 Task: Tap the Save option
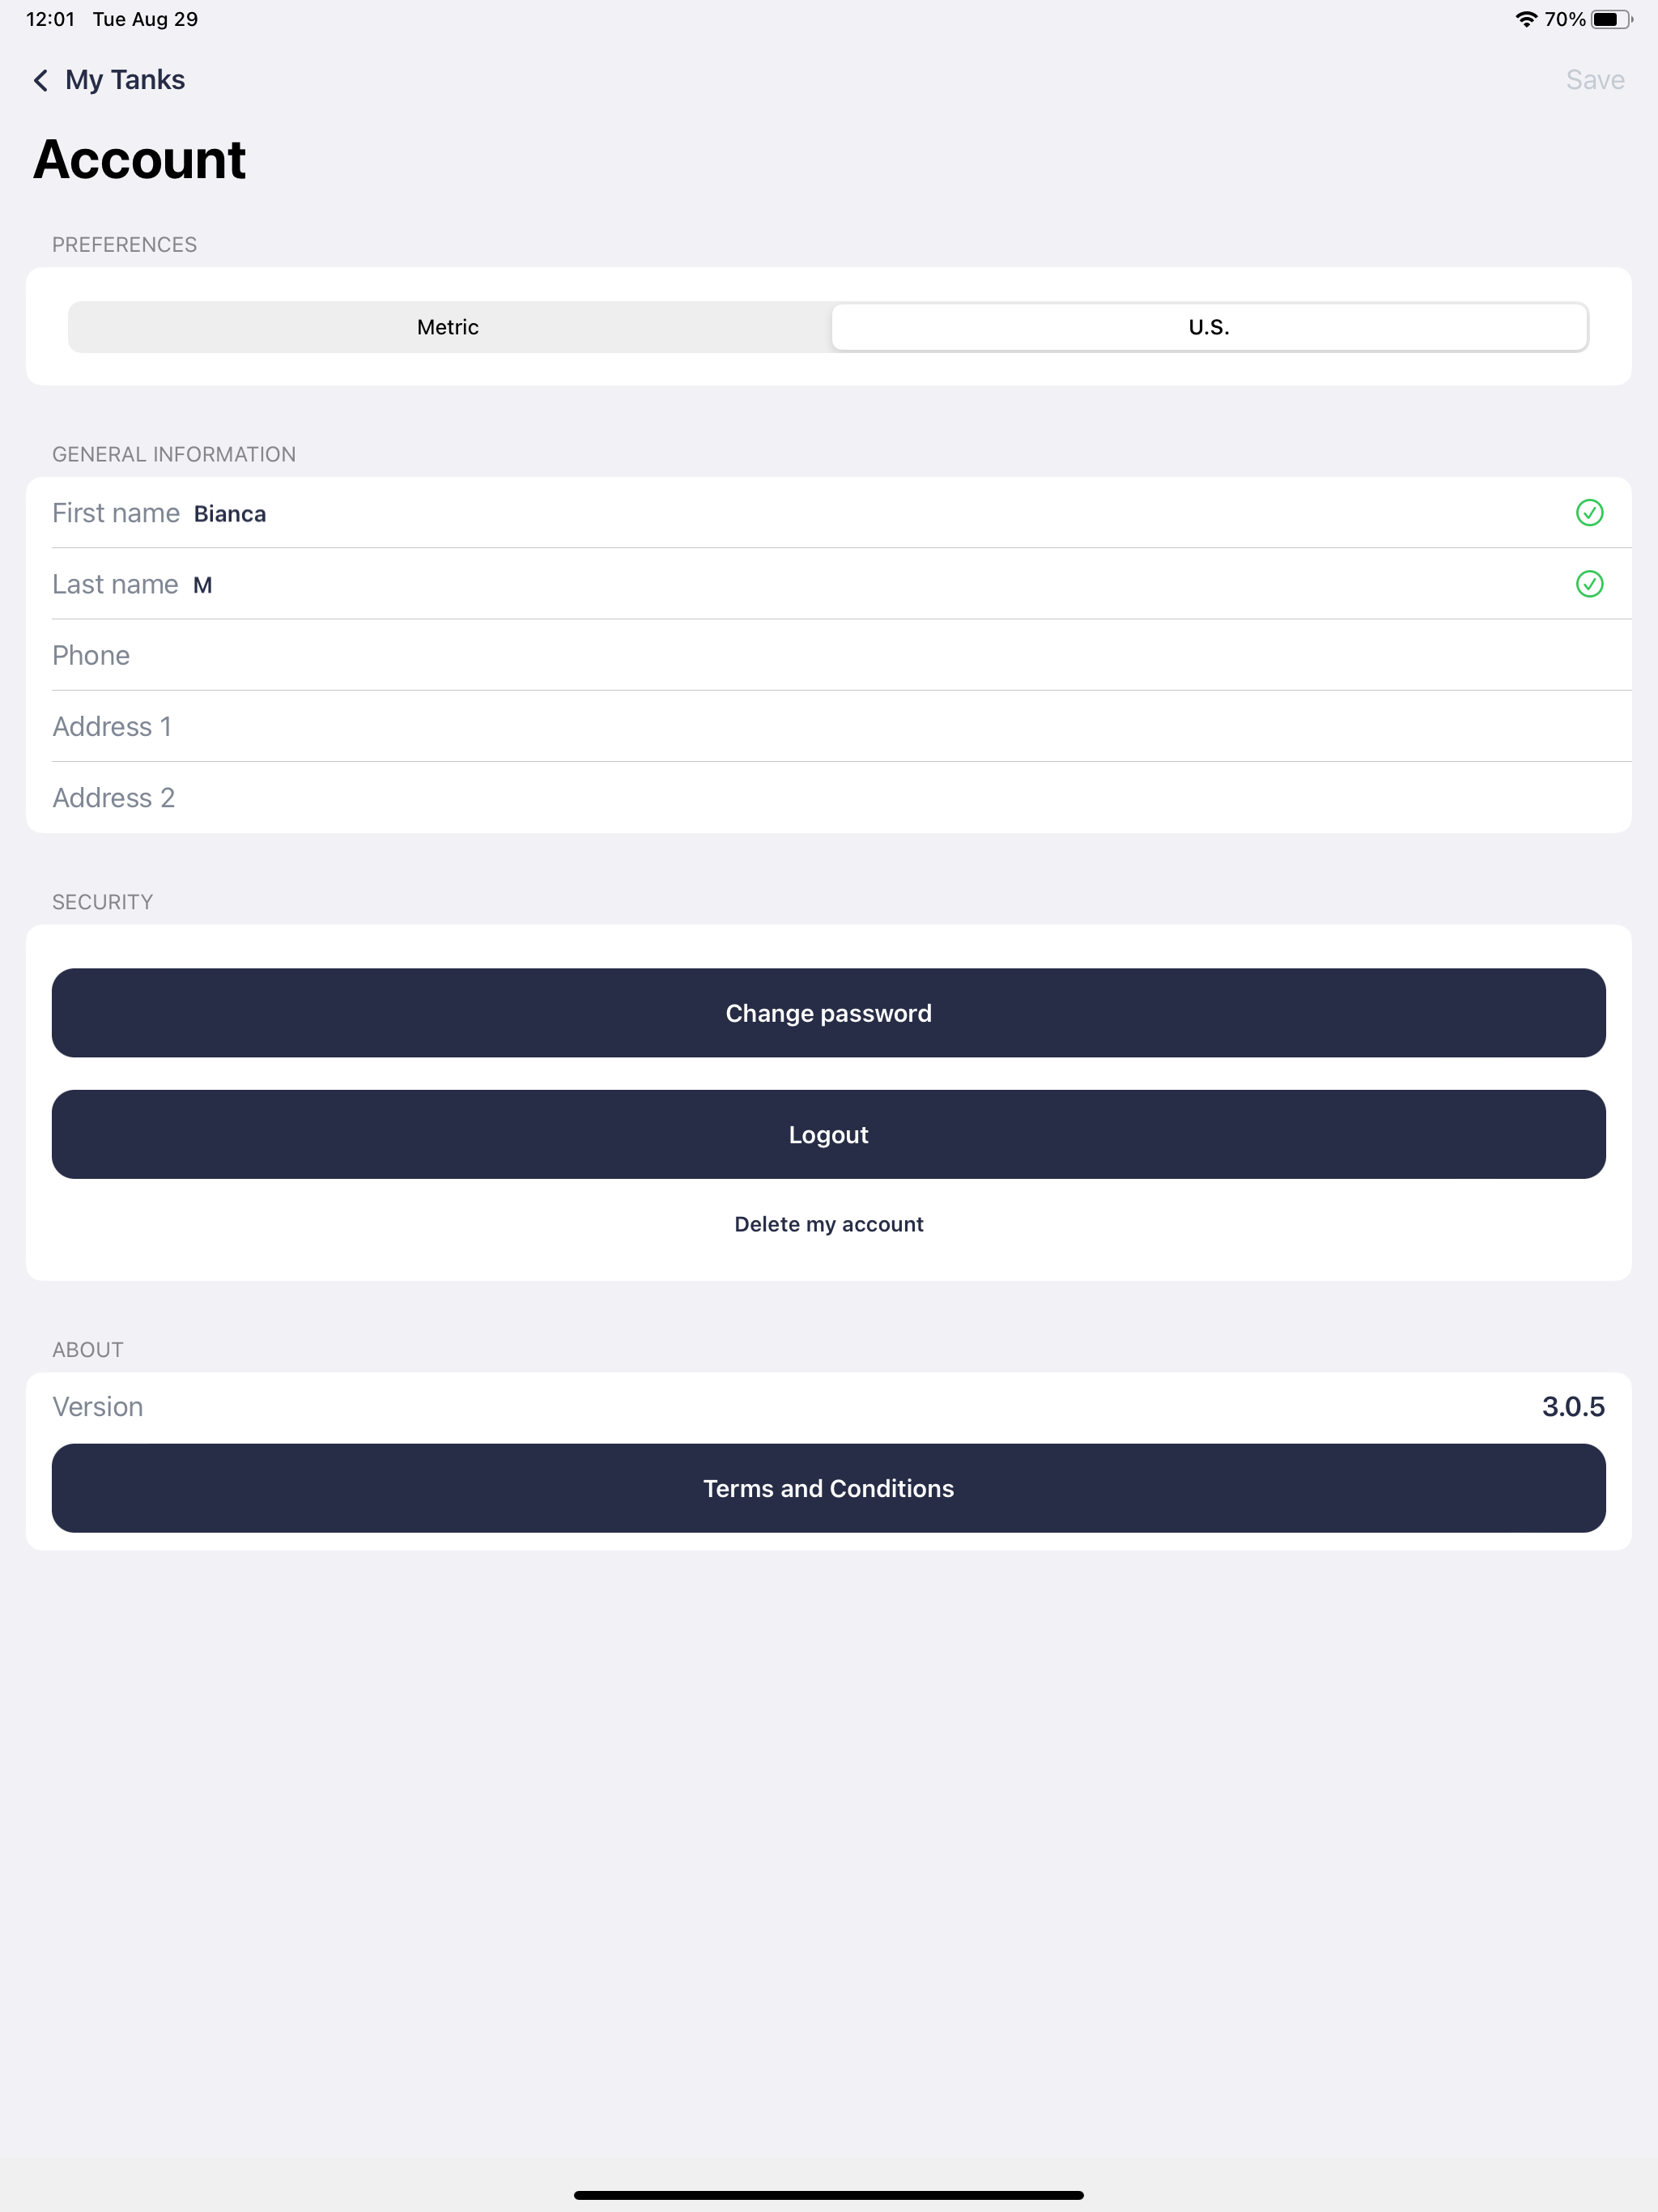click(1593, 79)
